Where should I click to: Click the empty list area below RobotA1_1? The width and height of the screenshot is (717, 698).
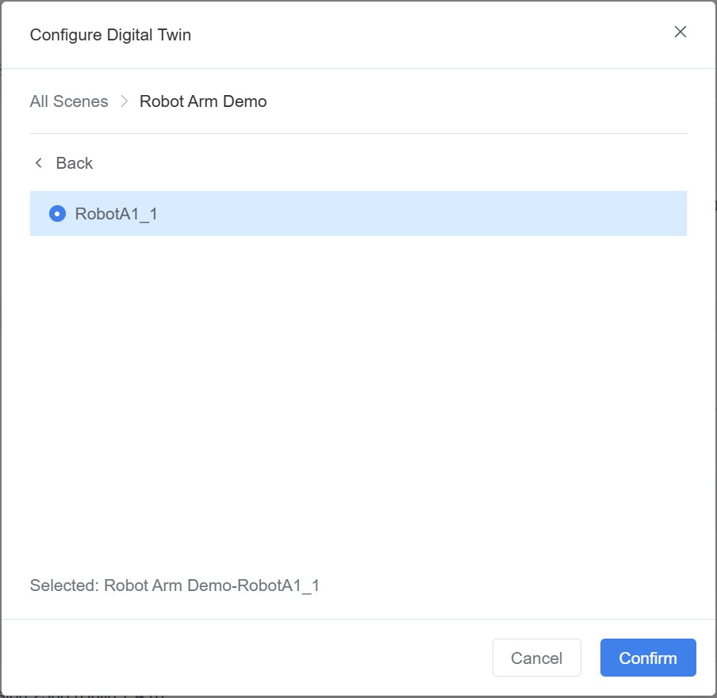(x=357, y=396)
